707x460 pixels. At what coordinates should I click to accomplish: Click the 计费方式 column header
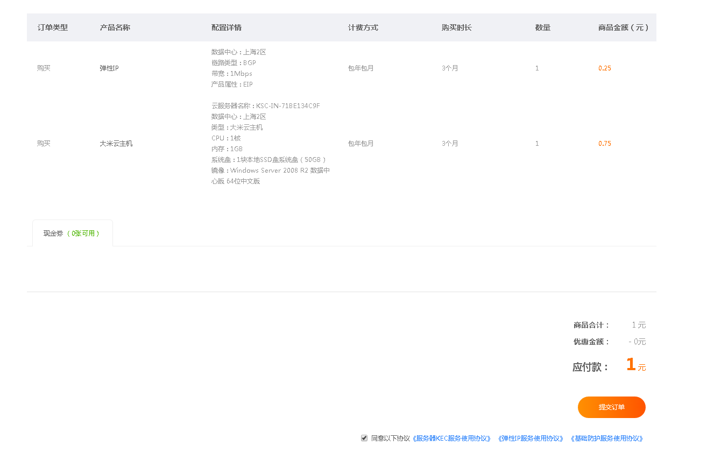[363, 27]
